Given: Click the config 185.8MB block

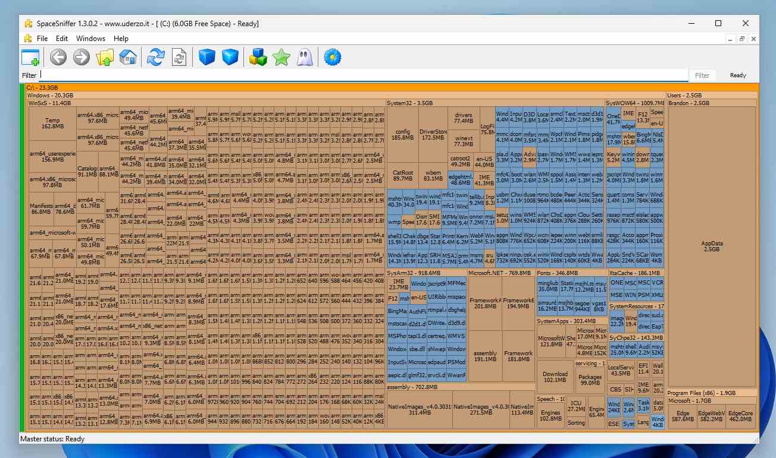Looking at the screenshot, I should coord(403,134).
